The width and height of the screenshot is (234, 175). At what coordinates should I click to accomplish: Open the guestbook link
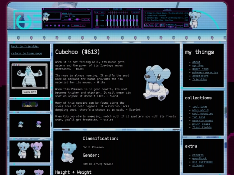coord(199,158)
